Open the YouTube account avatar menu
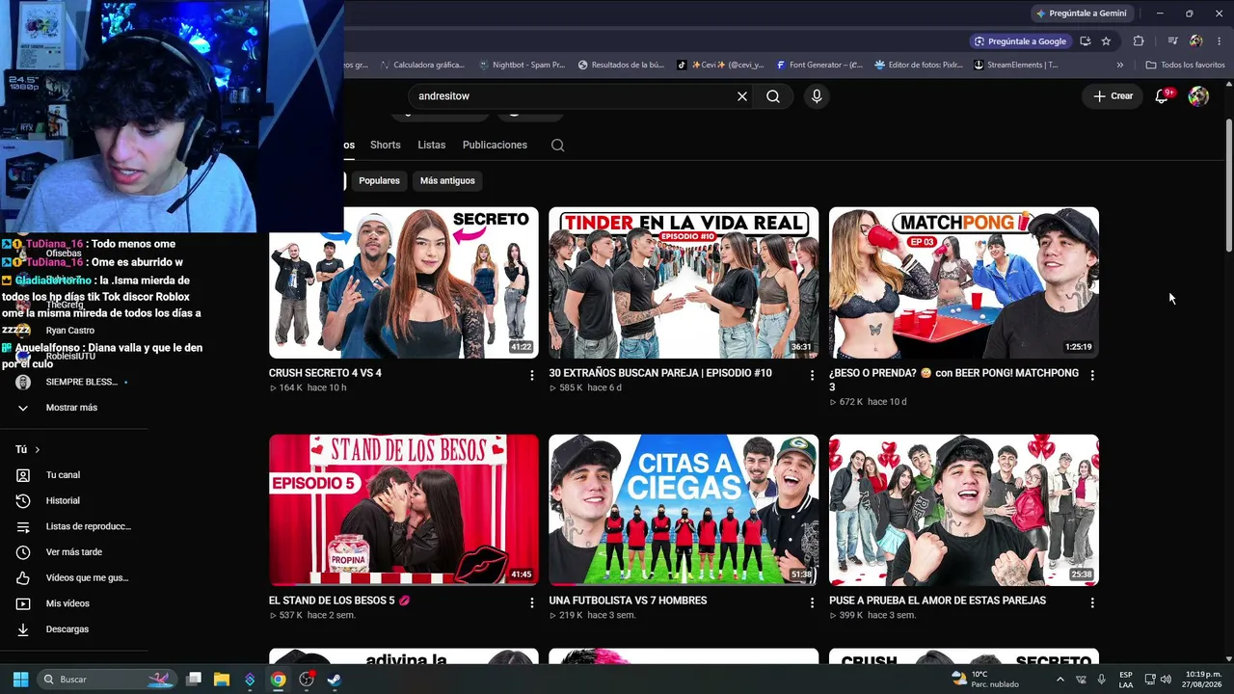Viewport: 1234px width, 694px height. pyautogui.click(x=1198, y=96)
